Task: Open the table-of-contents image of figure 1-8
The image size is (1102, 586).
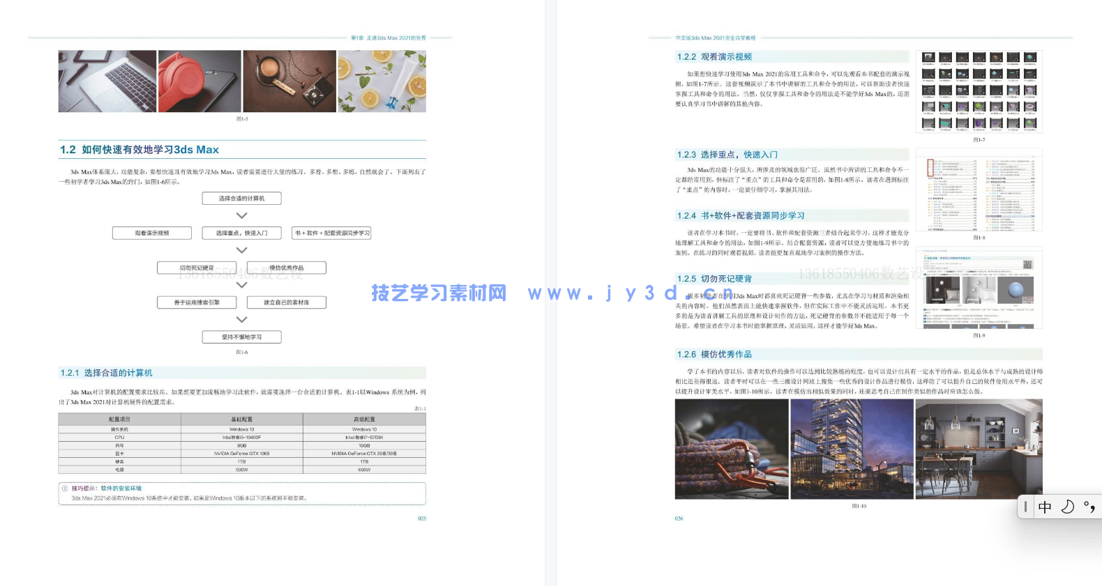Action: 979,190
